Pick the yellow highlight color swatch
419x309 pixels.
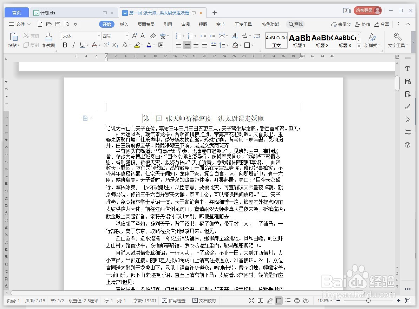point(137,45)
